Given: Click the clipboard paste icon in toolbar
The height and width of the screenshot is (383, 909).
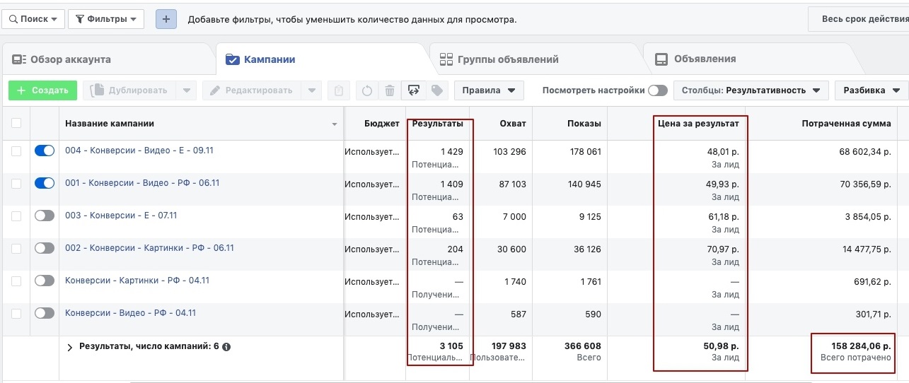Looking at the screenshot, I should [x=339, y=90].
